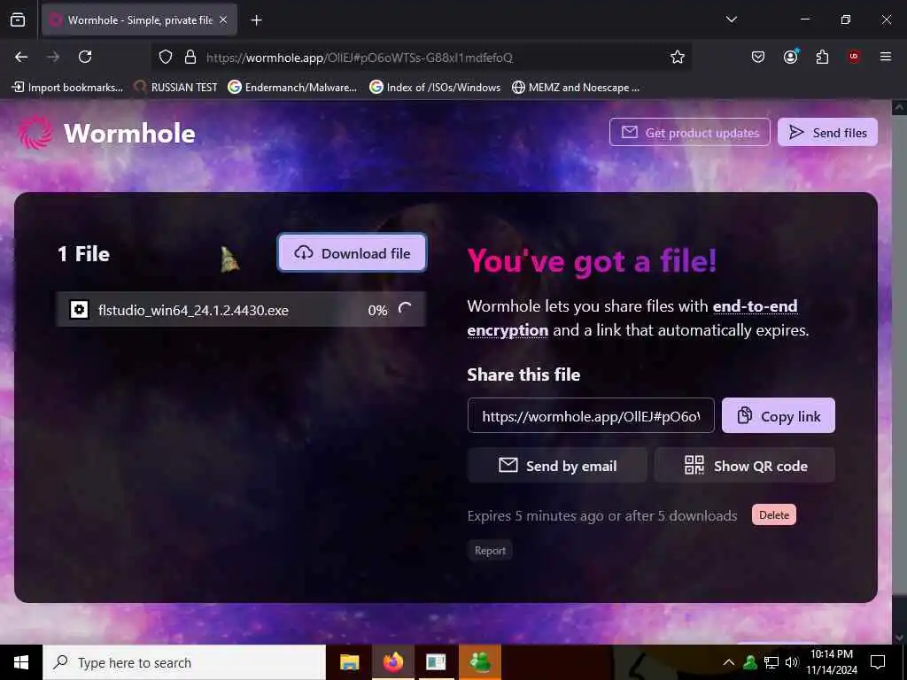Open the volume tray icon

(x=791, y=662)
